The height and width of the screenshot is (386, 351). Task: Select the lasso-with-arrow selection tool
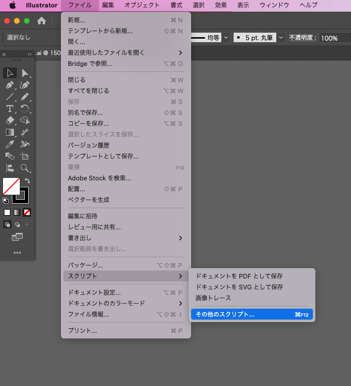coord(25,120)
